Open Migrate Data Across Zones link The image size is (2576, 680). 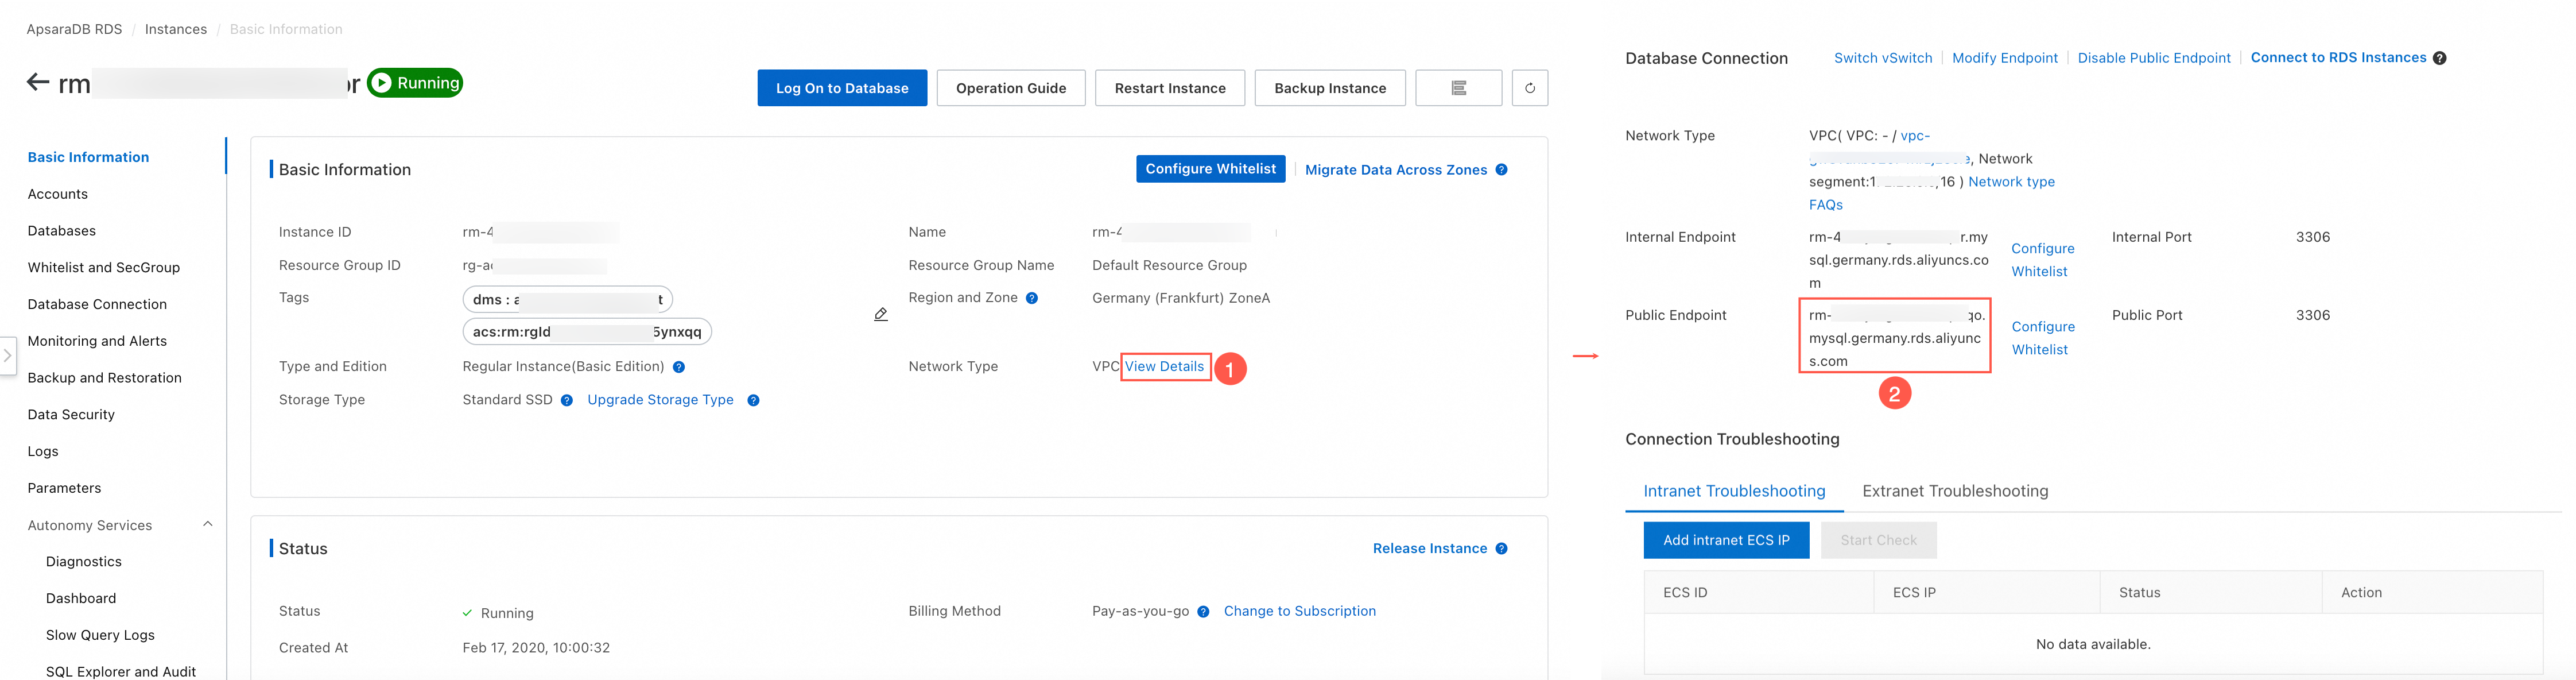click(1396, 170)
